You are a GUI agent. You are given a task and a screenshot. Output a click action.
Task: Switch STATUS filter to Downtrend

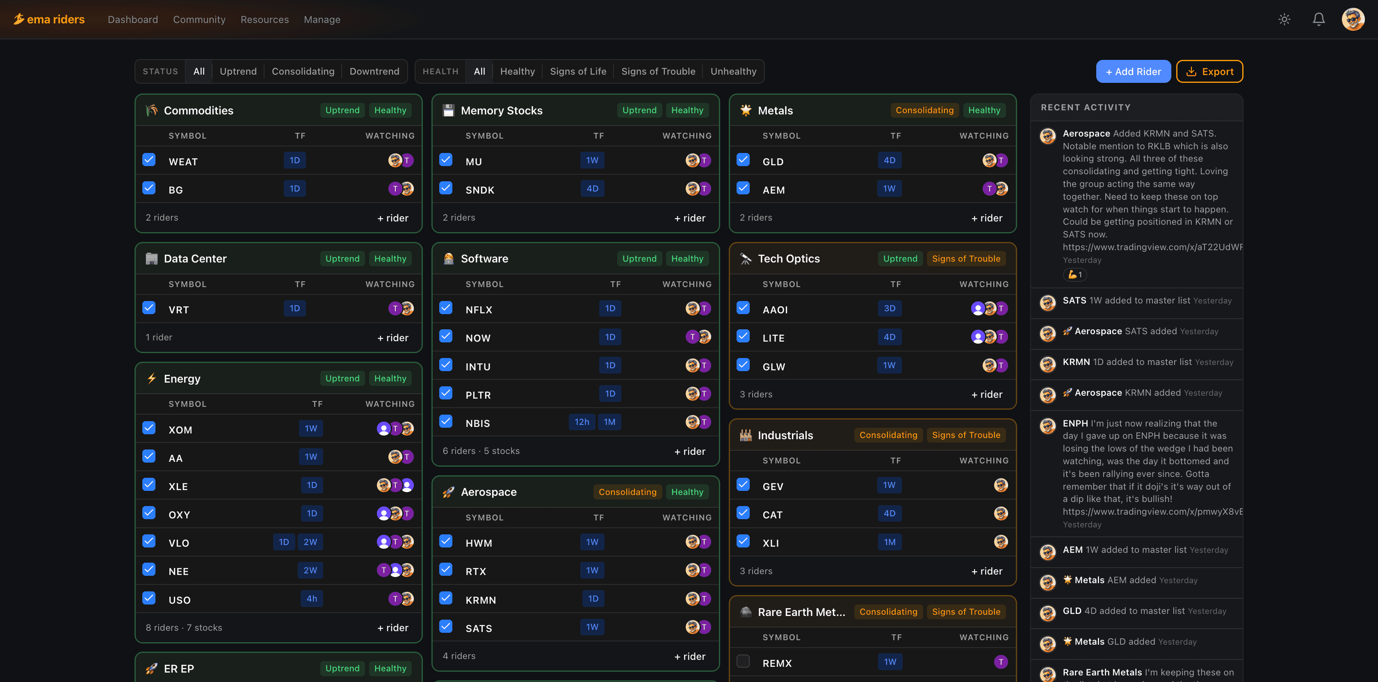pos(374,71)
